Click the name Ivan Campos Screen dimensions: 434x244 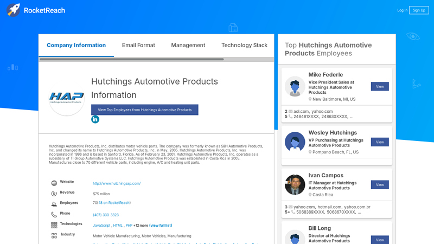pyautogui.click(x=326, y=175)
